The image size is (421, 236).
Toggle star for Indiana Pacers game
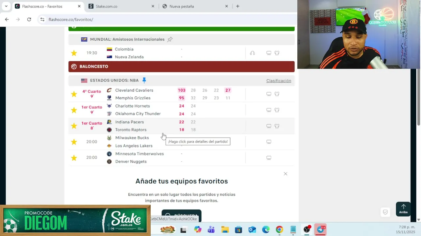[x=74, y=126]
